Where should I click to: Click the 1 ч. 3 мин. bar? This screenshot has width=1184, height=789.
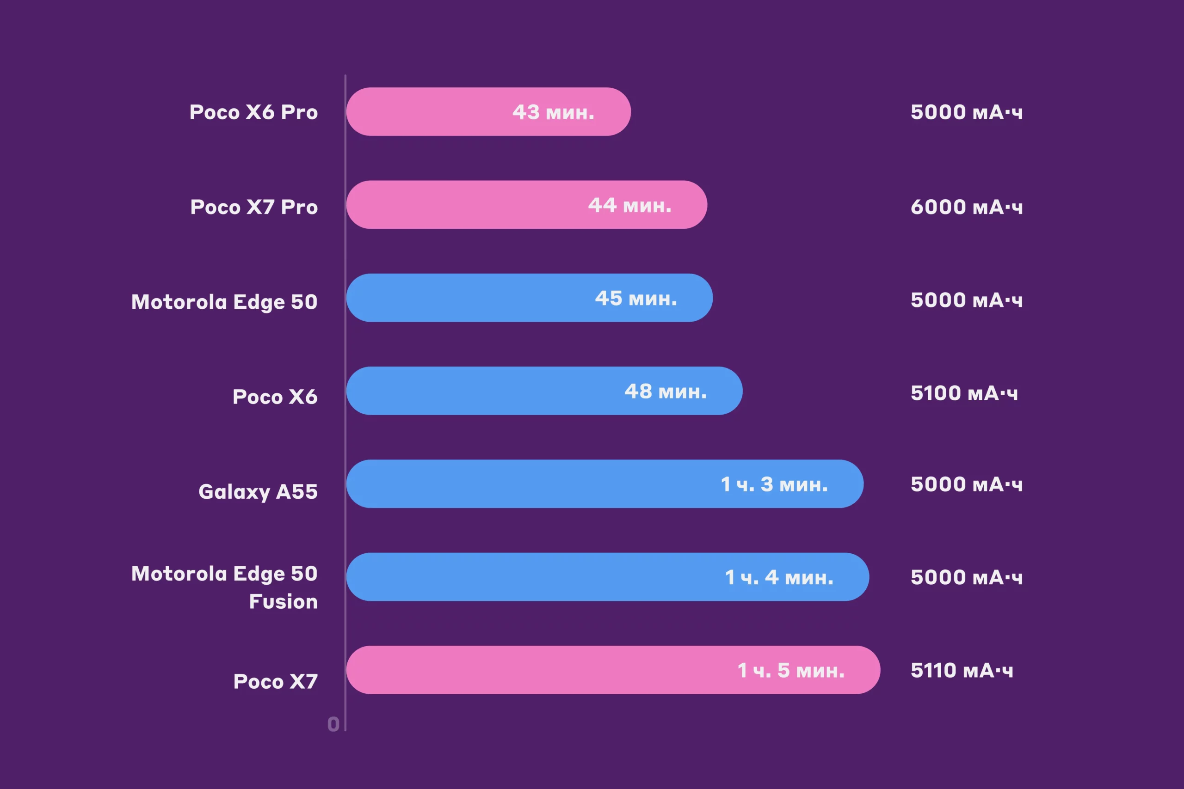(604, 484)
